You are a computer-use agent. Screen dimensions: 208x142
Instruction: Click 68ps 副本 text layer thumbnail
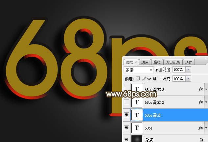(x=137, y=115)
